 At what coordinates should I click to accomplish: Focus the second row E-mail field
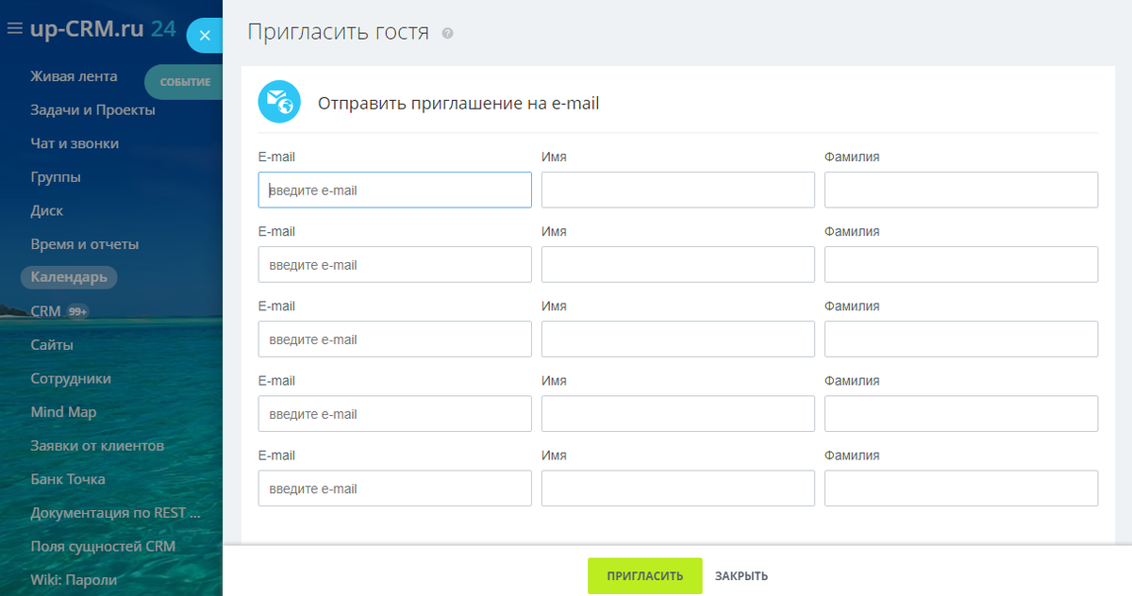point(395,264)
